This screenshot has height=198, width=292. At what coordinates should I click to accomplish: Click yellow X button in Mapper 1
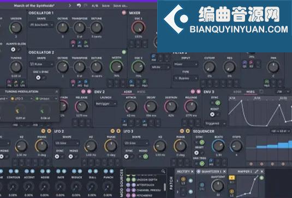tap(231, 178)
